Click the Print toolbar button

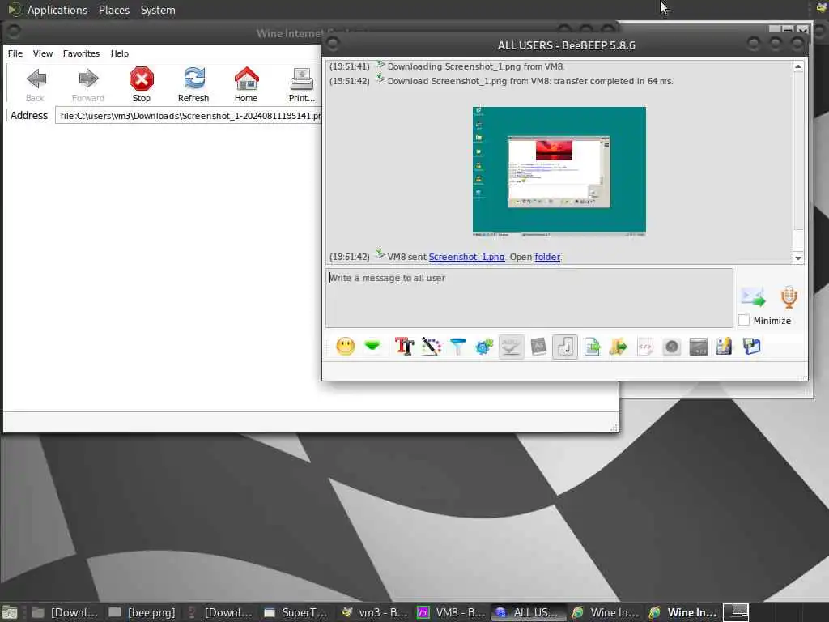pos(301,84)
